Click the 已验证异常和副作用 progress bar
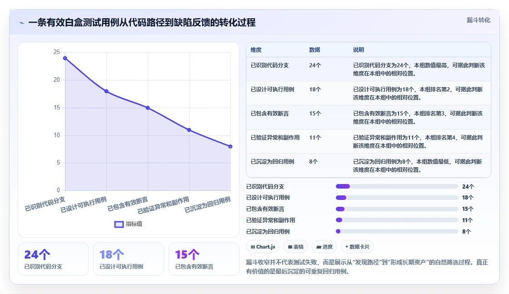The width and height of the screenshot is (509, 294). [x=397, y=220]
